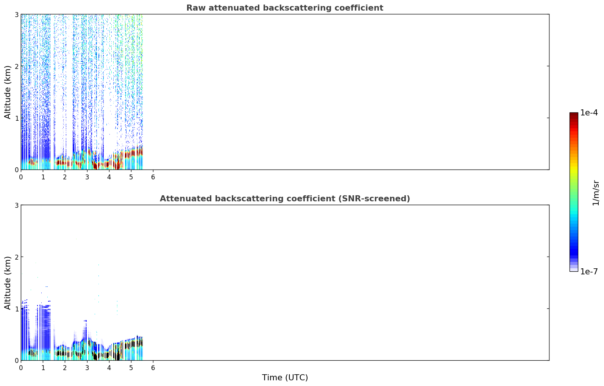604x386 pixels.
Task: Click x-axis tick '6' on the top plot
Action: [x=153, y=177]
